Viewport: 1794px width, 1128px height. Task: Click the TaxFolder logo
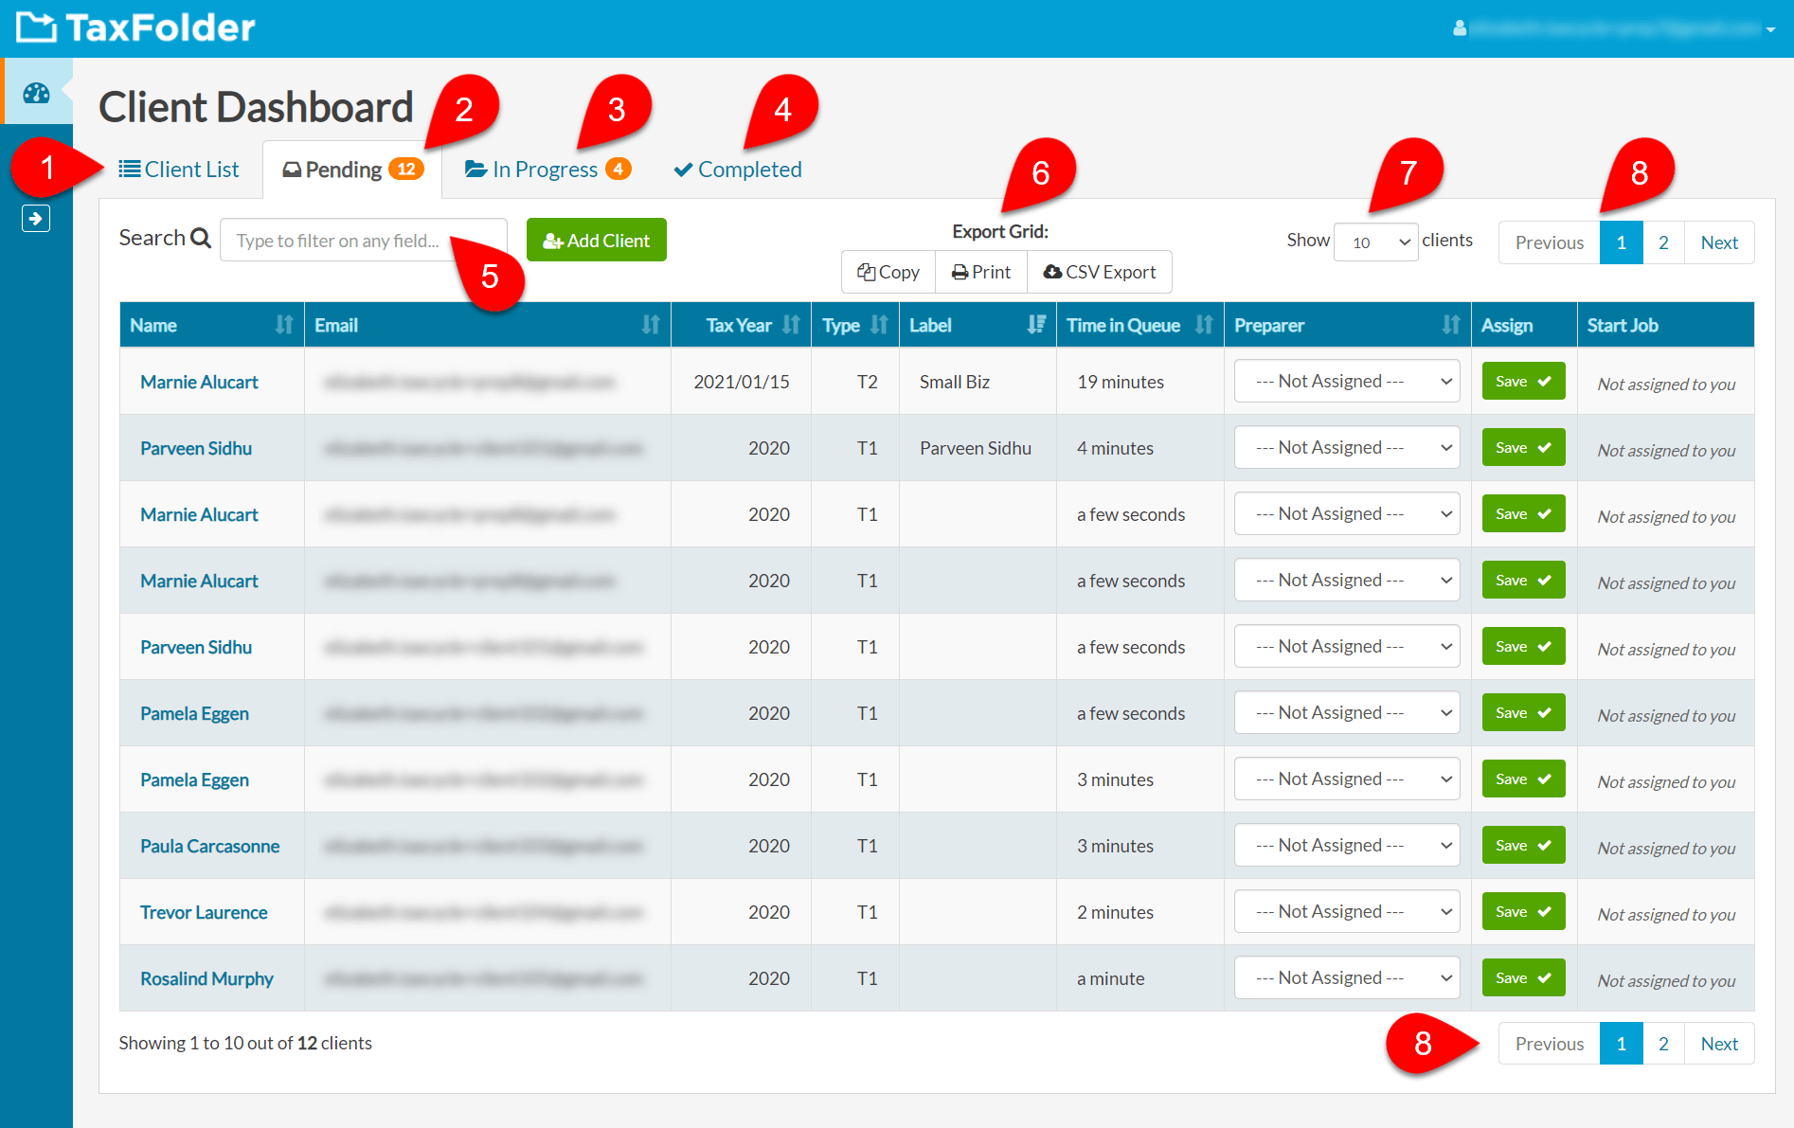click(x=133, y=27)
